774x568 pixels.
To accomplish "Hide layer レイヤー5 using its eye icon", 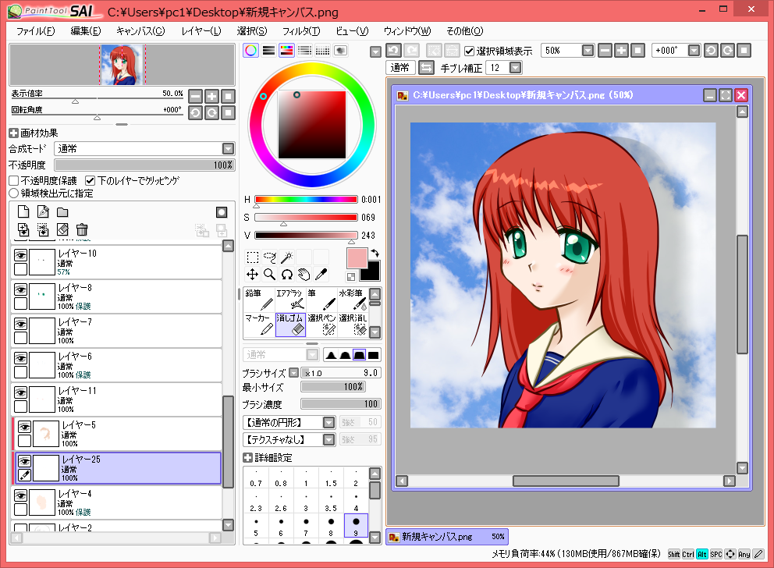I will 24,427.
